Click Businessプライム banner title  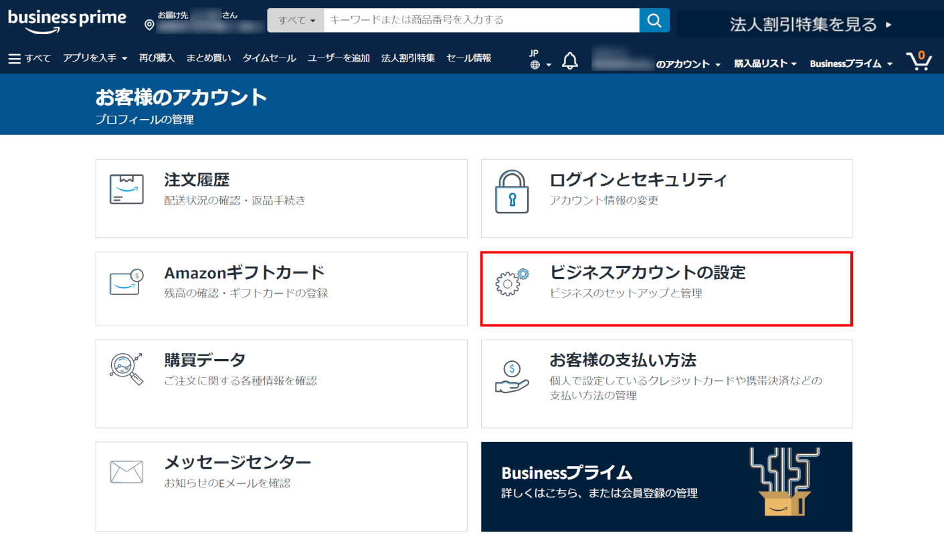(567, 473)
